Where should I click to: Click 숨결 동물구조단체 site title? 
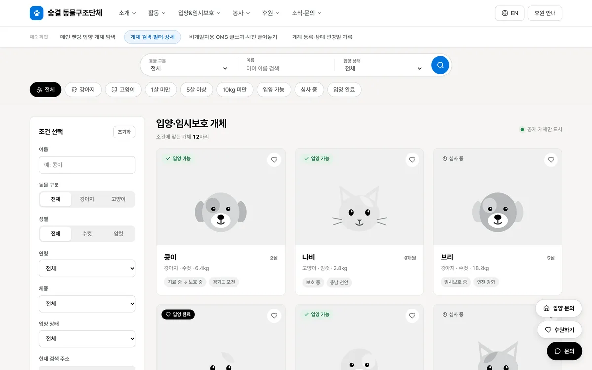(75, 13)
